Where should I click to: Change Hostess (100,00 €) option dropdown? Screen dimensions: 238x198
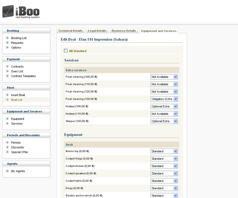pos(164,106)
